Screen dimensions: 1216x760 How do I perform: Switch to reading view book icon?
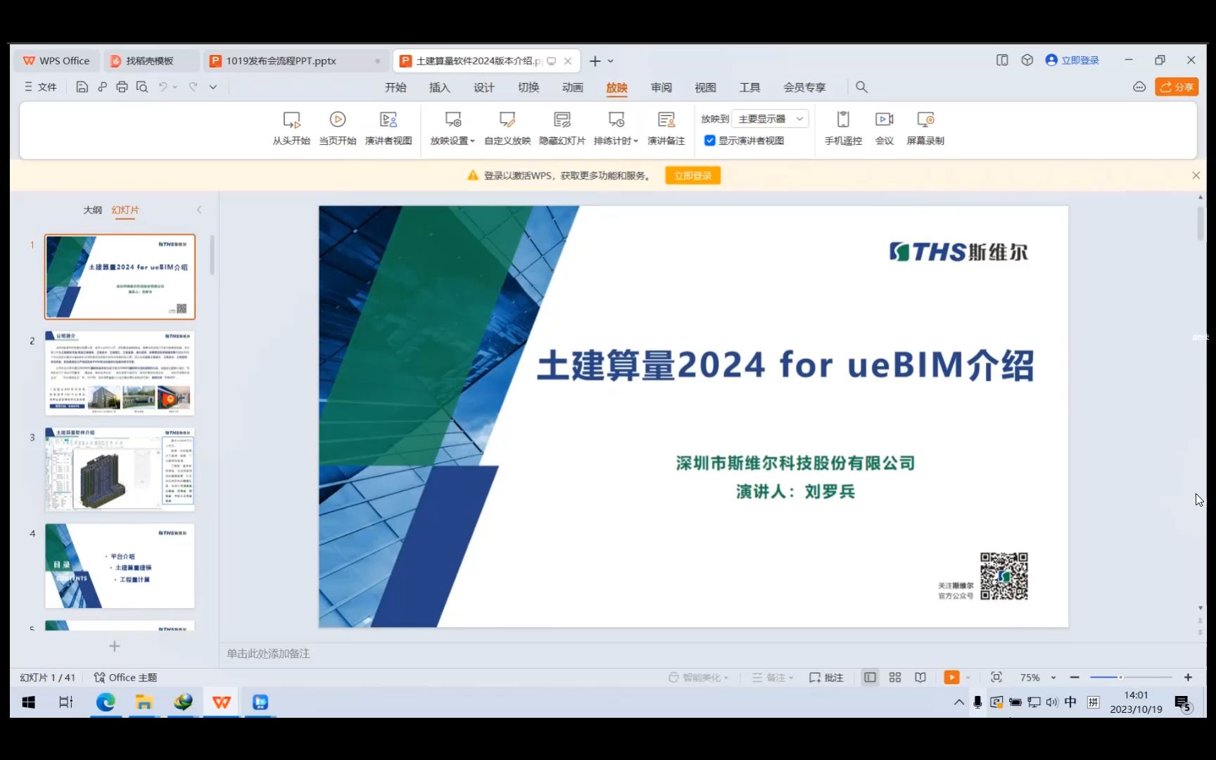[x=920, y=677]
